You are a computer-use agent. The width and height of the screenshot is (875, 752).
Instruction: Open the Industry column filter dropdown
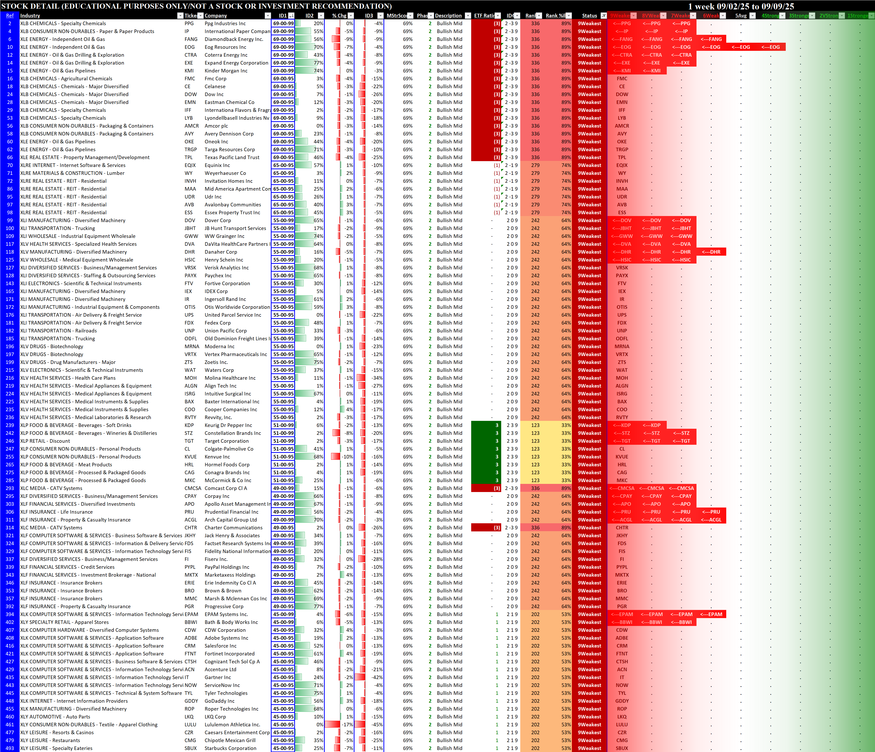(180, 16)
